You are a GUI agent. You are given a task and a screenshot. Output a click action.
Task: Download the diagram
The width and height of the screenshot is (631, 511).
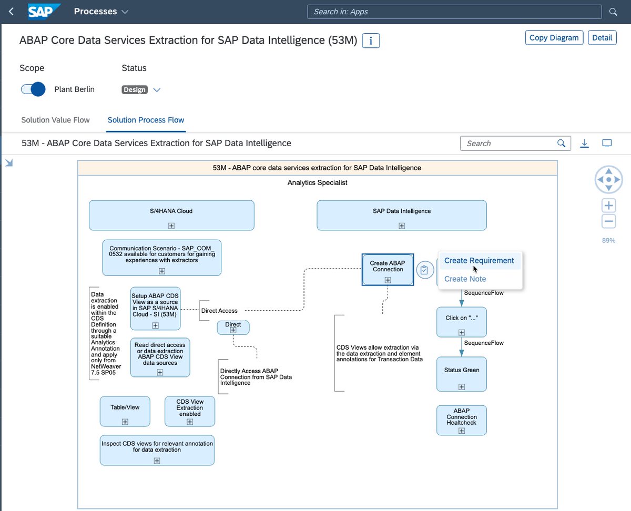[584, 143]
